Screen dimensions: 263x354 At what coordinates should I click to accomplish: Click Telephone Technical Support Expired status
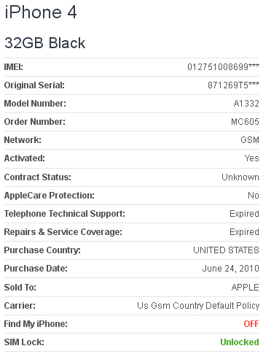244,214
